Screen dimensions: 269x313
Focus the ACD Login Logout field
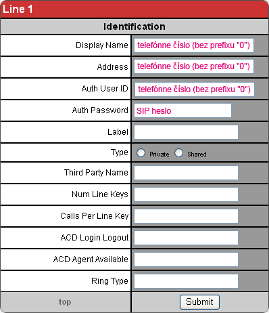pyautogui.click(x=186, y=238)
